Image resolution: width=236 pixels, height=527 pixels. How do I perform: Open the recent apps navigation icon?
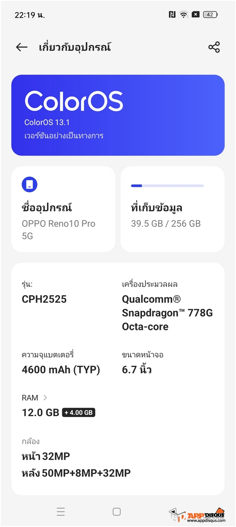tap(61, 511)
